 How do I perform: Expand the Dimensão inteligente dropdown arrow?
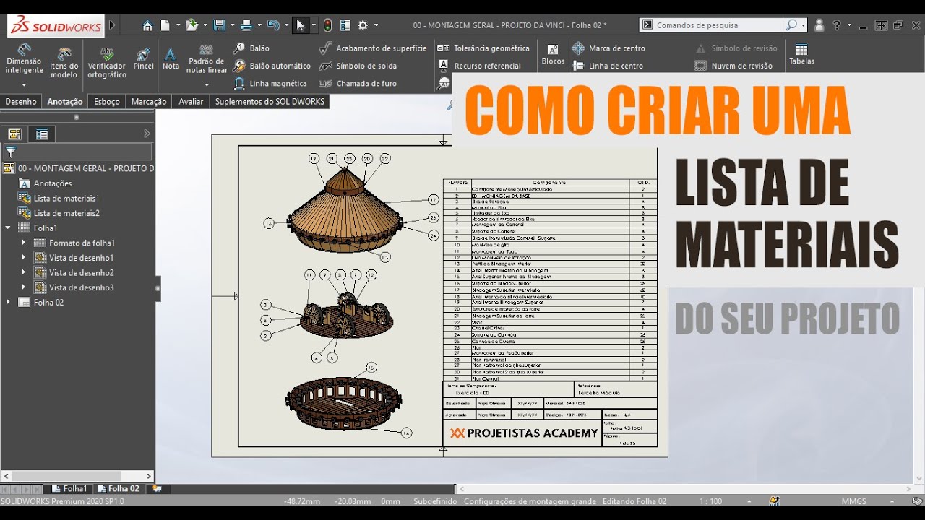(24, 84)
